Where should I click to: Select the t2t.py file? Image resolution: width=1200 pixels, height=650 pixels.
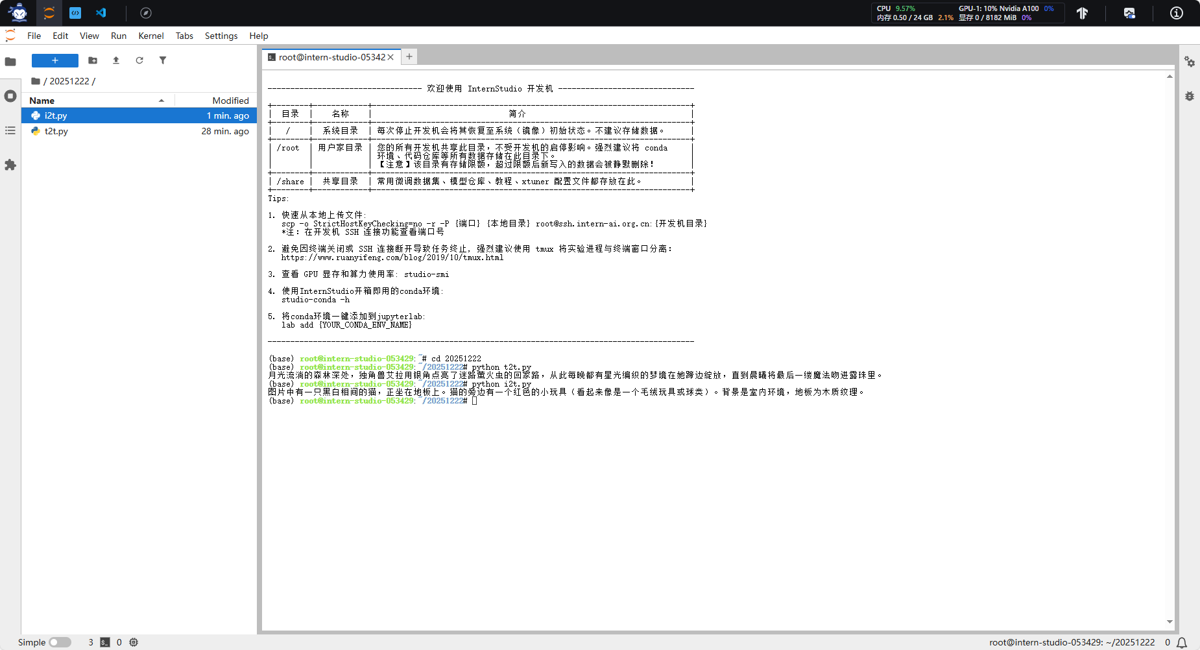coord(56,131)
